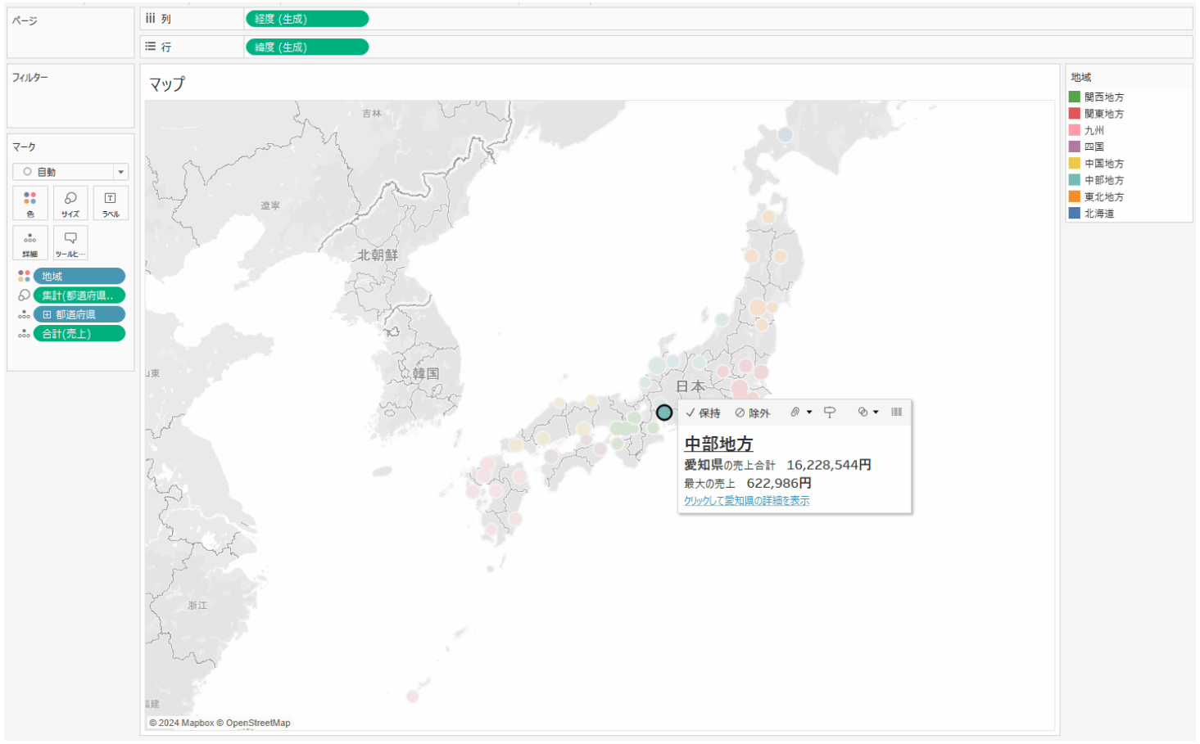This screenshot has width=1200, height=744.
Task: Click the size icon beside 集計(都道府県) pill
Action: (x=24, y=295)
